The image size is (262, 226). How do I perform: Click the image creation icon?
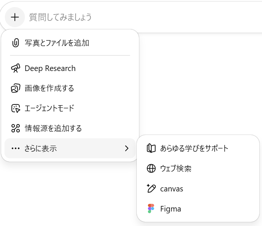[x=15, y=88]
